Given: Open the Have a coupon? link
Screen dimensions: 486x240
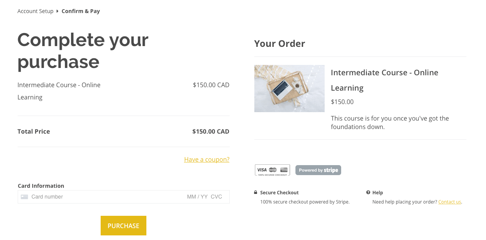Looking at the screenshot, I should (207, 159).
